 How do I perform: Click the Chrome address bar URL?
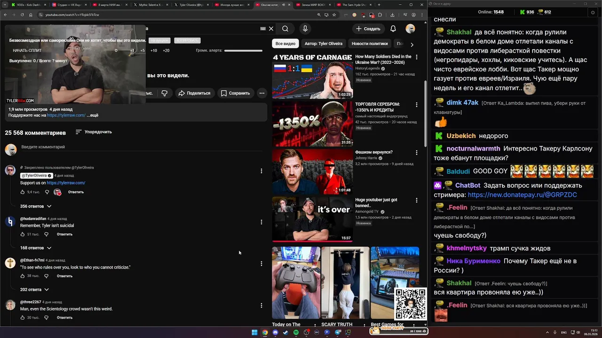72,15
